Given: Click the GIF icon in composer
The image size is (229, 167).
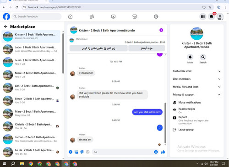Looking at the screenshot, I should click(x=87, y=152).
